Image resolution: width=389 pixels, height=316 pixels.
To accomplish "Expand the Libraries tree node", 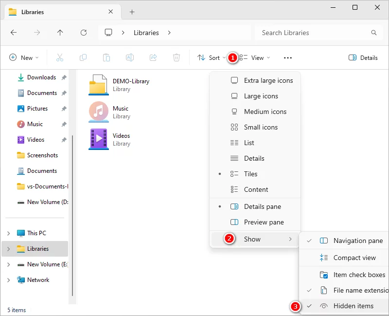I will [x=8, y=249].
